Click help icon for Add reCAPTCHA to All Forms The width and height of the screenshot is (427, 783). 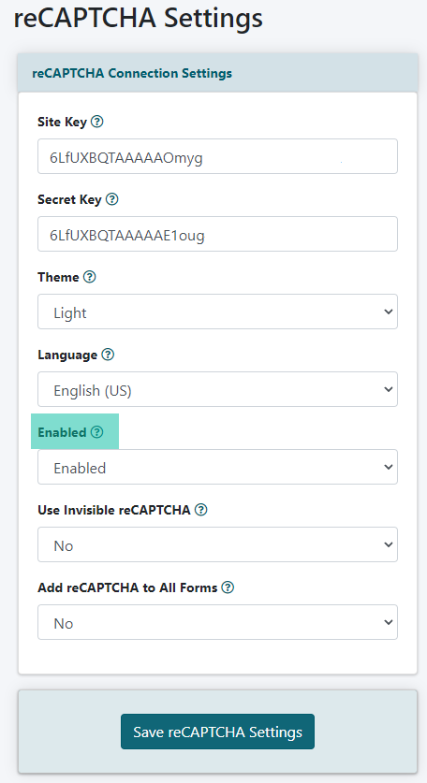click(x=228, y=587)
